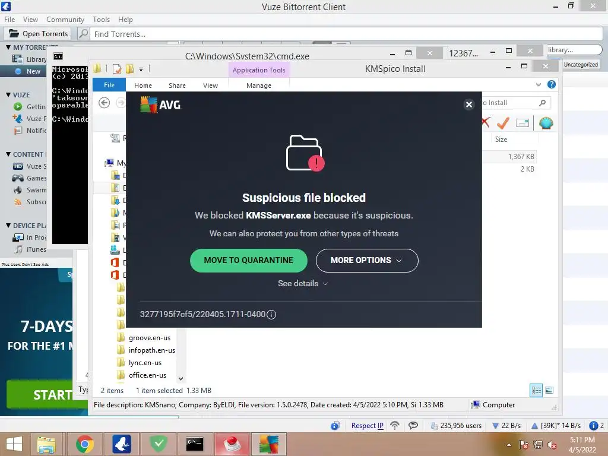Select the Application Tools contextual tab
The width and height of the screenshot is (608, 456).
click(259, 70)
